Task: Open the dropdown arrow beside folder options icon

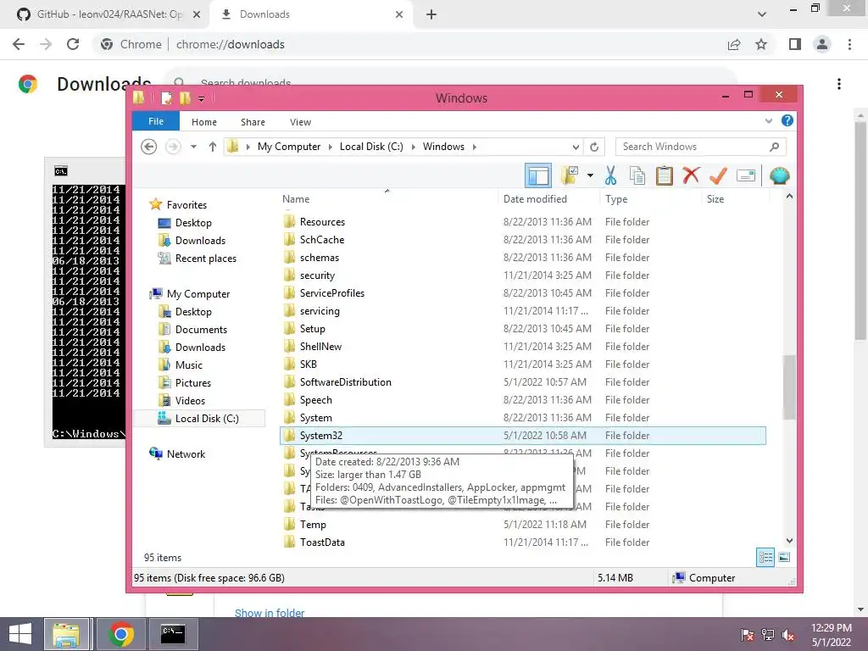Action: pyautogui.click(x=590, y=175)
